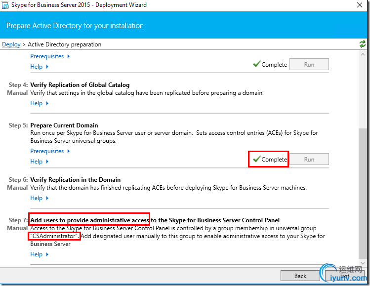Close the Deployment Wizard window
The height and width of the screenshot is (286, 370).
358,5
